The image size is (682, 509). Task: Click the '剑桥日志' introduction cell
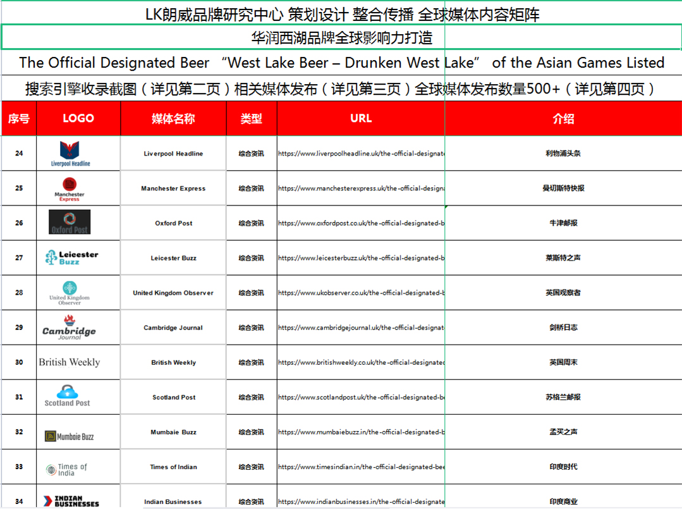click(563, 328)
